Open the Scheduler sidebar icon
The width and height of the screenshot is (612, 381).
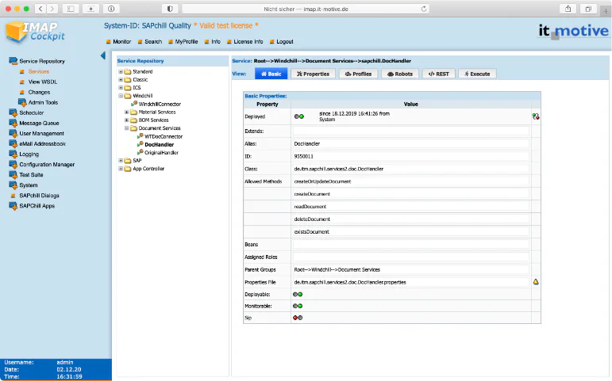[13, 112]
